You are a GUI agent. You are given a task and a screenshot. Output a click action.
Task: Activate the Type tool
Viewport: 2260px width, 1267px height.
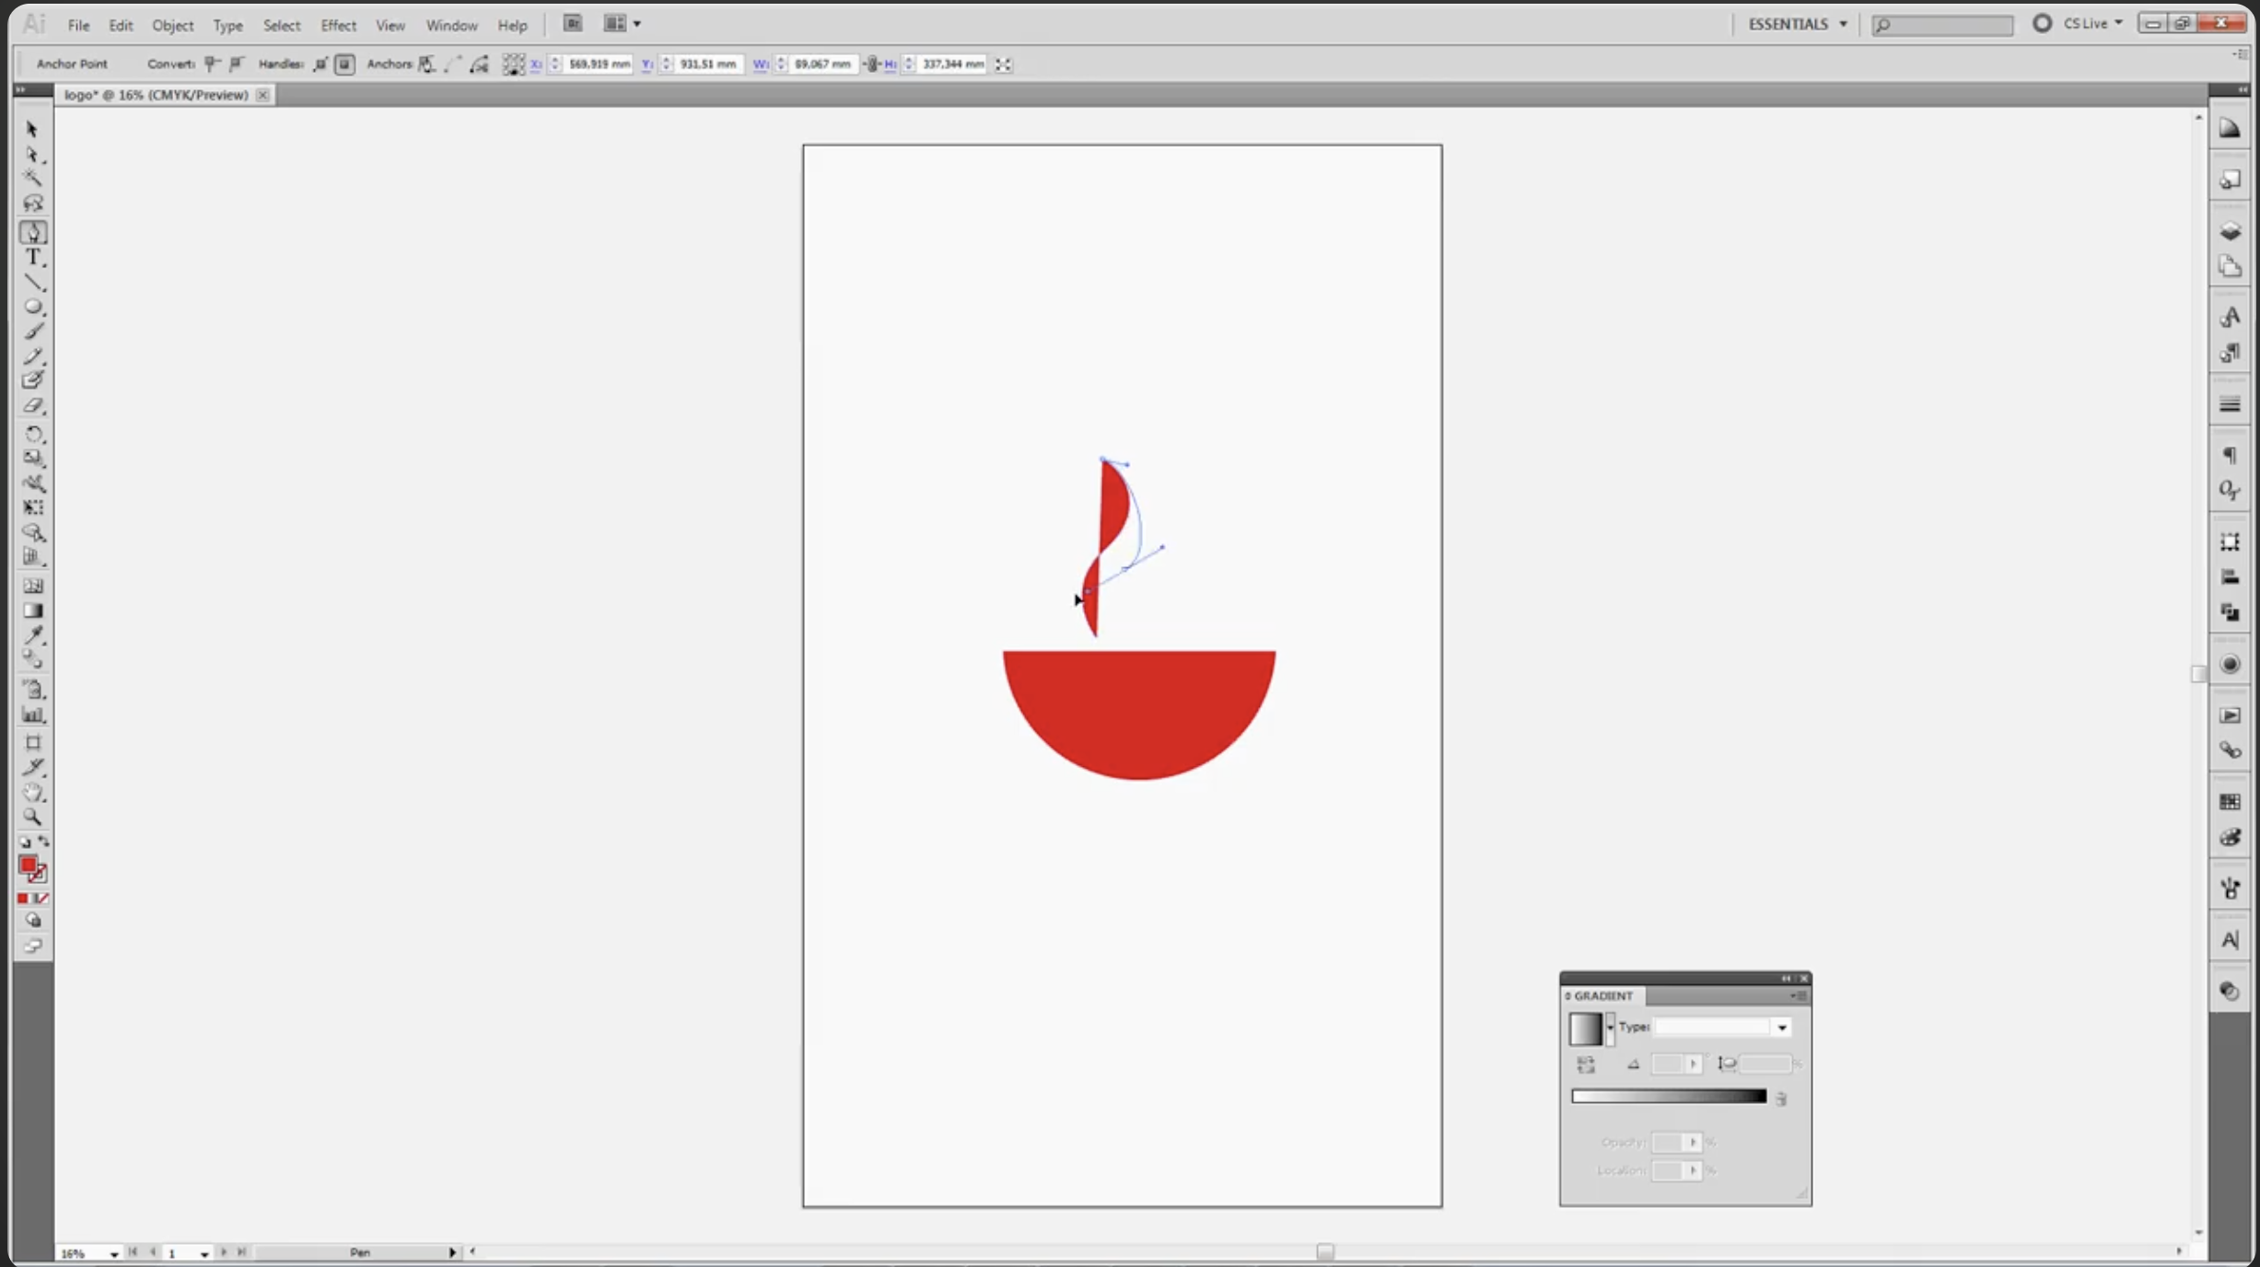(34, 256)
